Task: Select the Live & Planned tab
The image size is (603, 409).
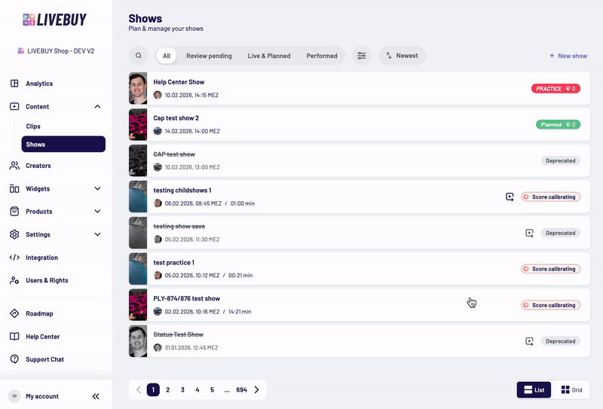Action: (x=269, y=56)
